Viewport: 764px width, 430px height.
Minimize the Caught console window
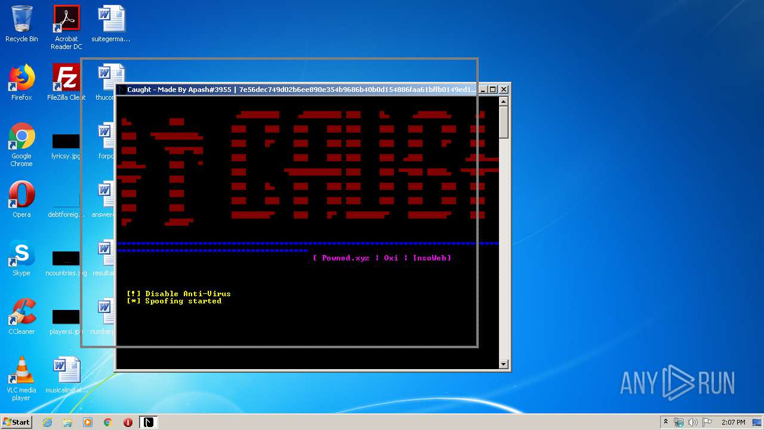point(483,90)
